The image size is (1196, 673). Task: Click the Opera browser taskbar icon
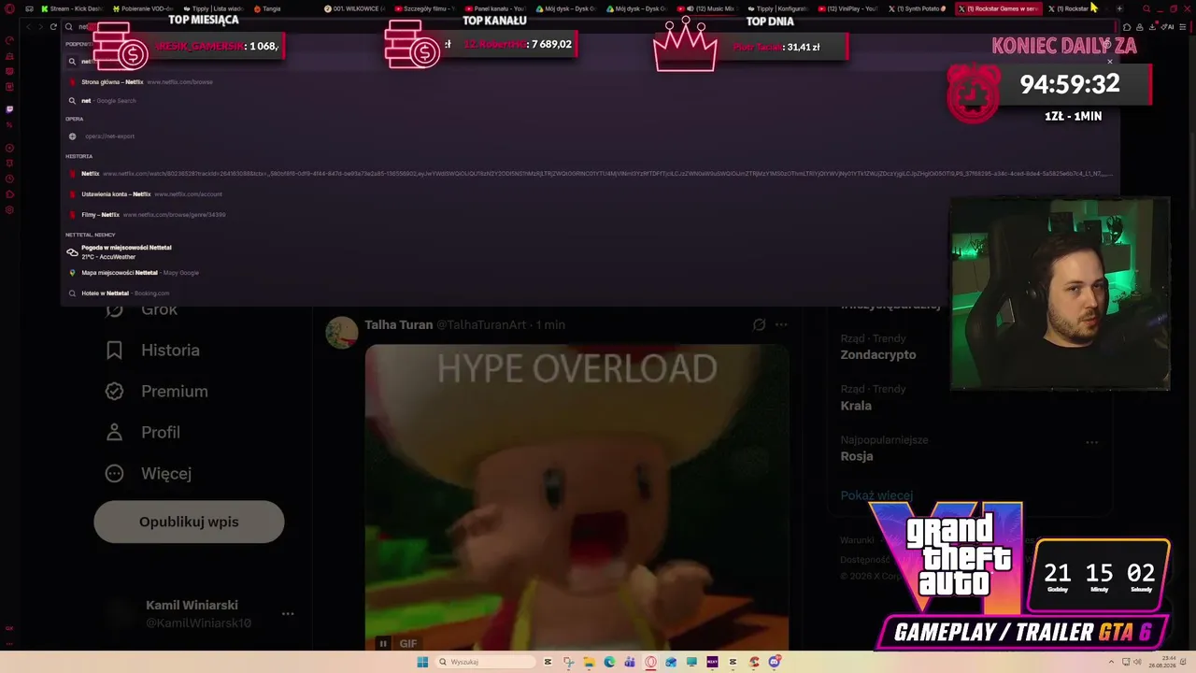(651, 662)
